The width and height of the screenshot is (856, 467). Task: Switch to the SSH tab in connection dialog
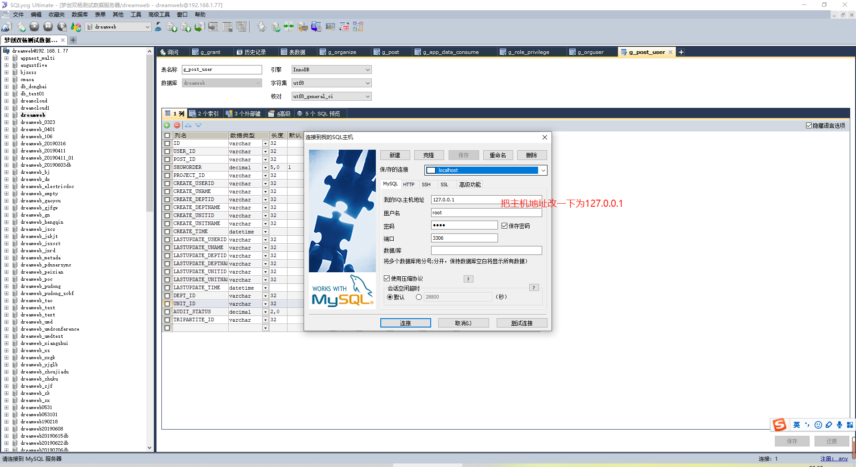tap(426, 184)
